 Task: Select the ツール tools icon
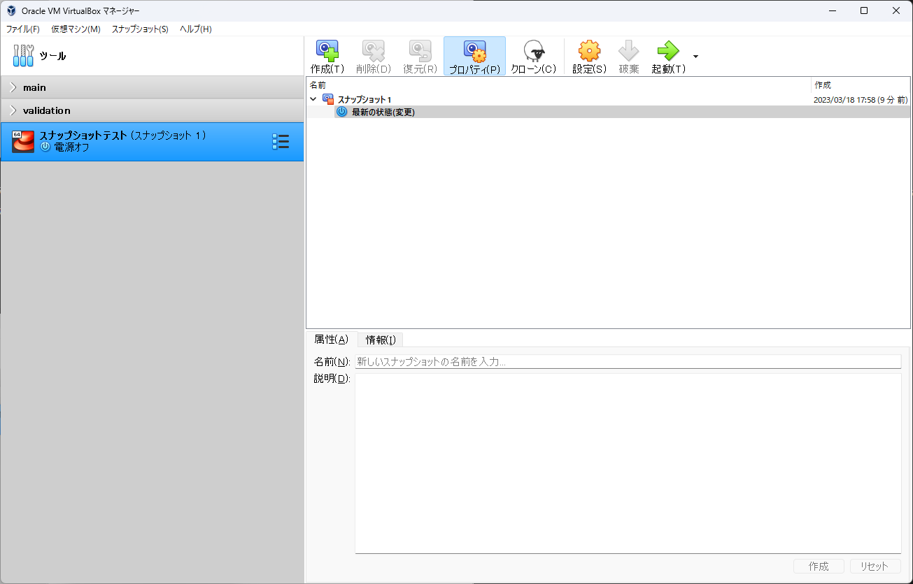pos(23,56)
